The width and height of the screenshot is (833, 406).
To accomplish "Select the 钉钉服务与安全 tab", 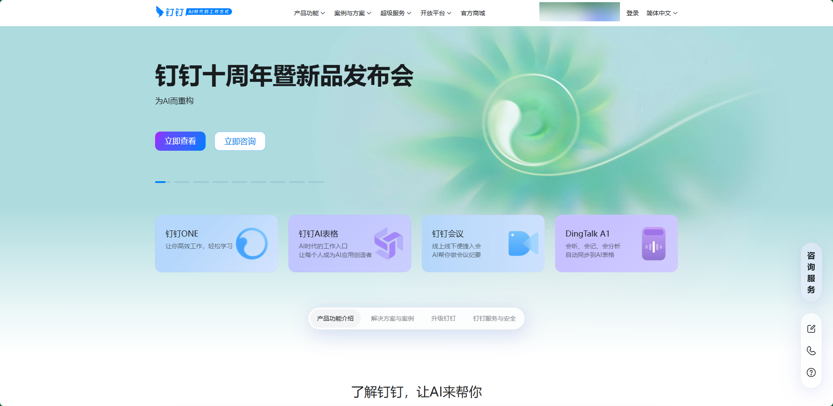I will [494, 318].
